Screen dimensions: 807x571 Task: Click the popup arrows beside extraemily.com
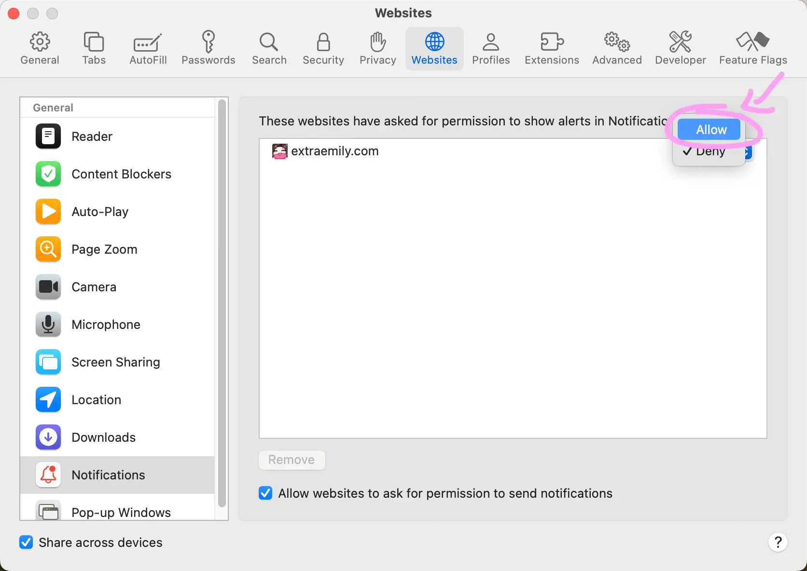point(748,152)
